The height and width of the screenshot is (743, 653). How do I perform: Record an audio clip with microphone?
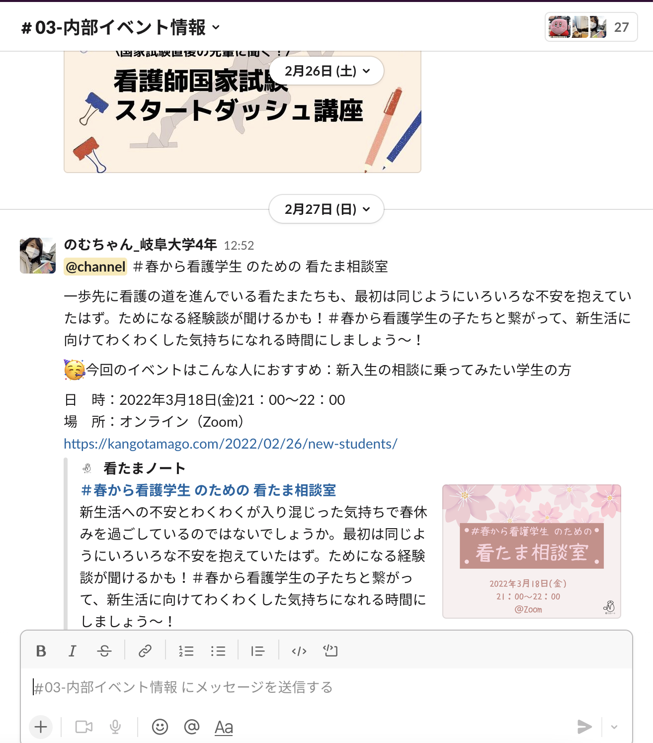point(115,727)
